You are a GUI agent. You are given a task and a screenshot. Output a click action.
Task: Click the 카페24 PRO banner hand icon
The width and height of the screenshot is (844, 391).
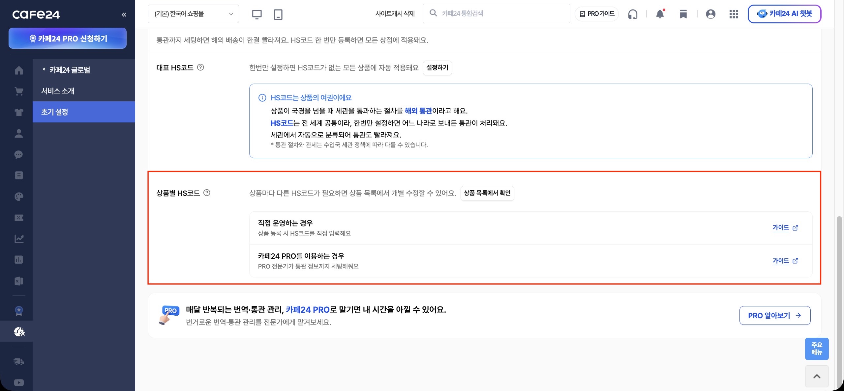click(x=169, y=315)
